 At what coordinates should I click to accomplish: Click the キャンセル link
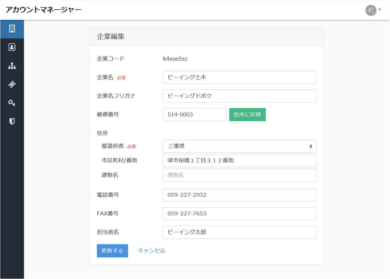151,251
